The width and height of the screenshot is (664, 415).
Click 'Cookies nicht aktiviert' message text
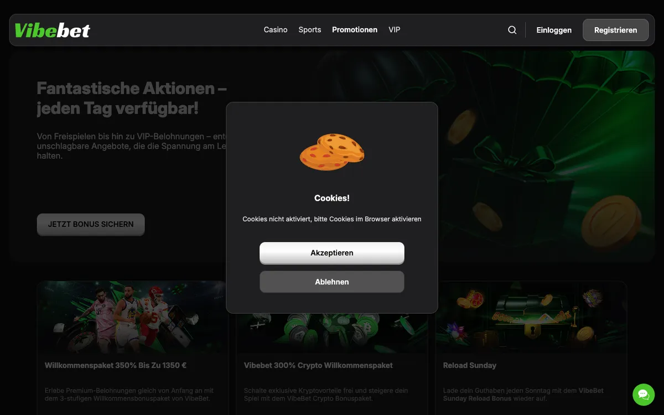click(x=332, y=219)
